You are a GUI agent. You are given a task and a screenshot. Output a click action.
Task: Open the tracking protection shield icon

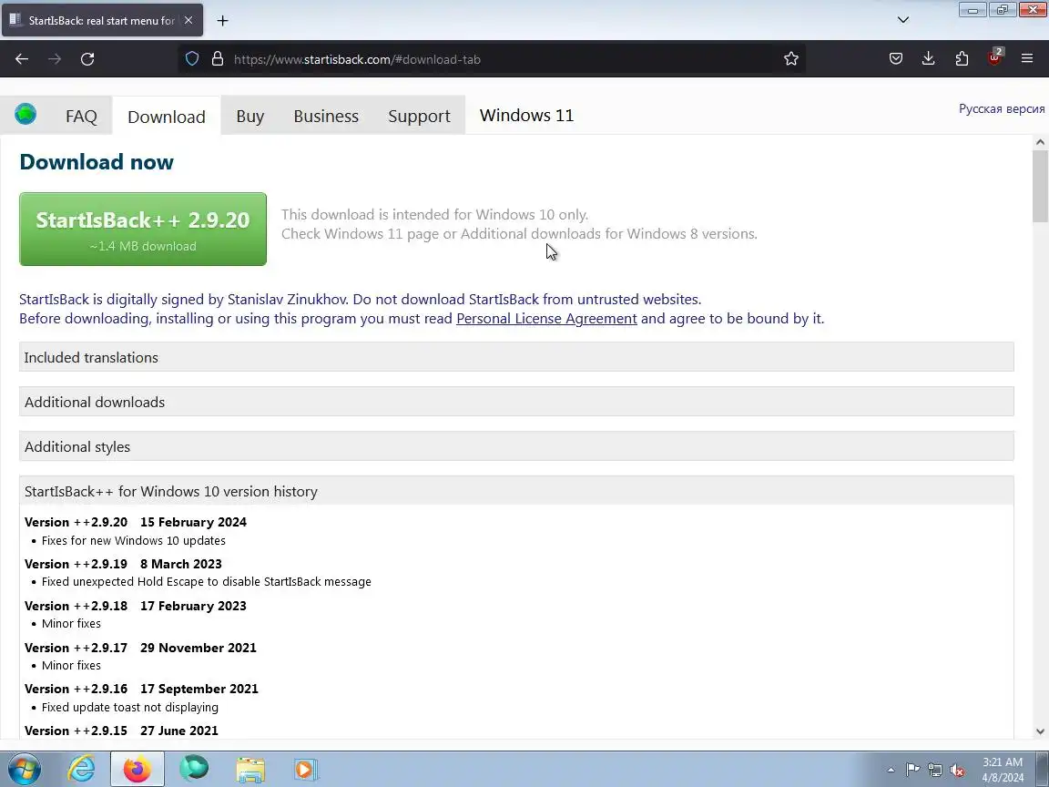click(x=192, y=59)
